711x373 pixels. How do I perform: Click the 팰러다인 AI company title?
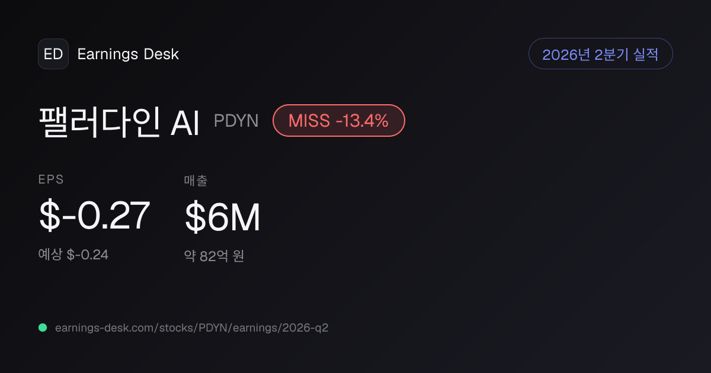(x=119, y=123)
